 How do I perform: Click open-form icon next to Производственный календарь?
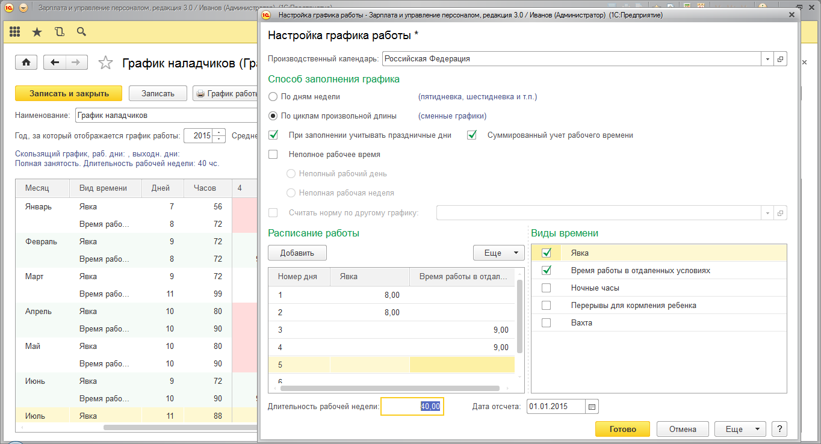[x=780, y=59]
